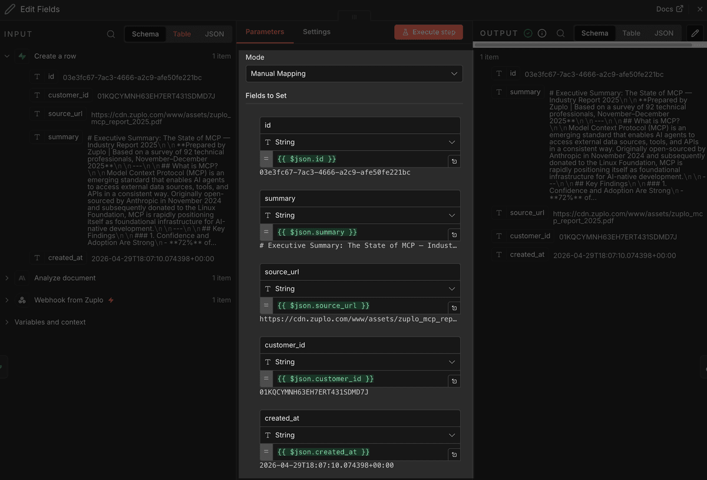Click the Create a row node icon

(x=22, y=57)
